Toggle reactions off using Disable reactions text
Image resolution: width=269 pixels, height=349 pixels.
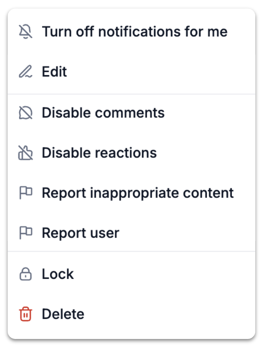tap(99, 153)
